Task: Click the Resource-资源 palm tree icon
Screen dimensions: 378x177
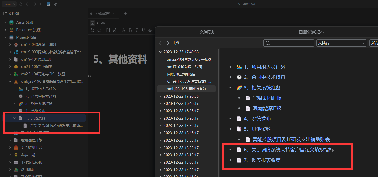Action: pos(11,30)
